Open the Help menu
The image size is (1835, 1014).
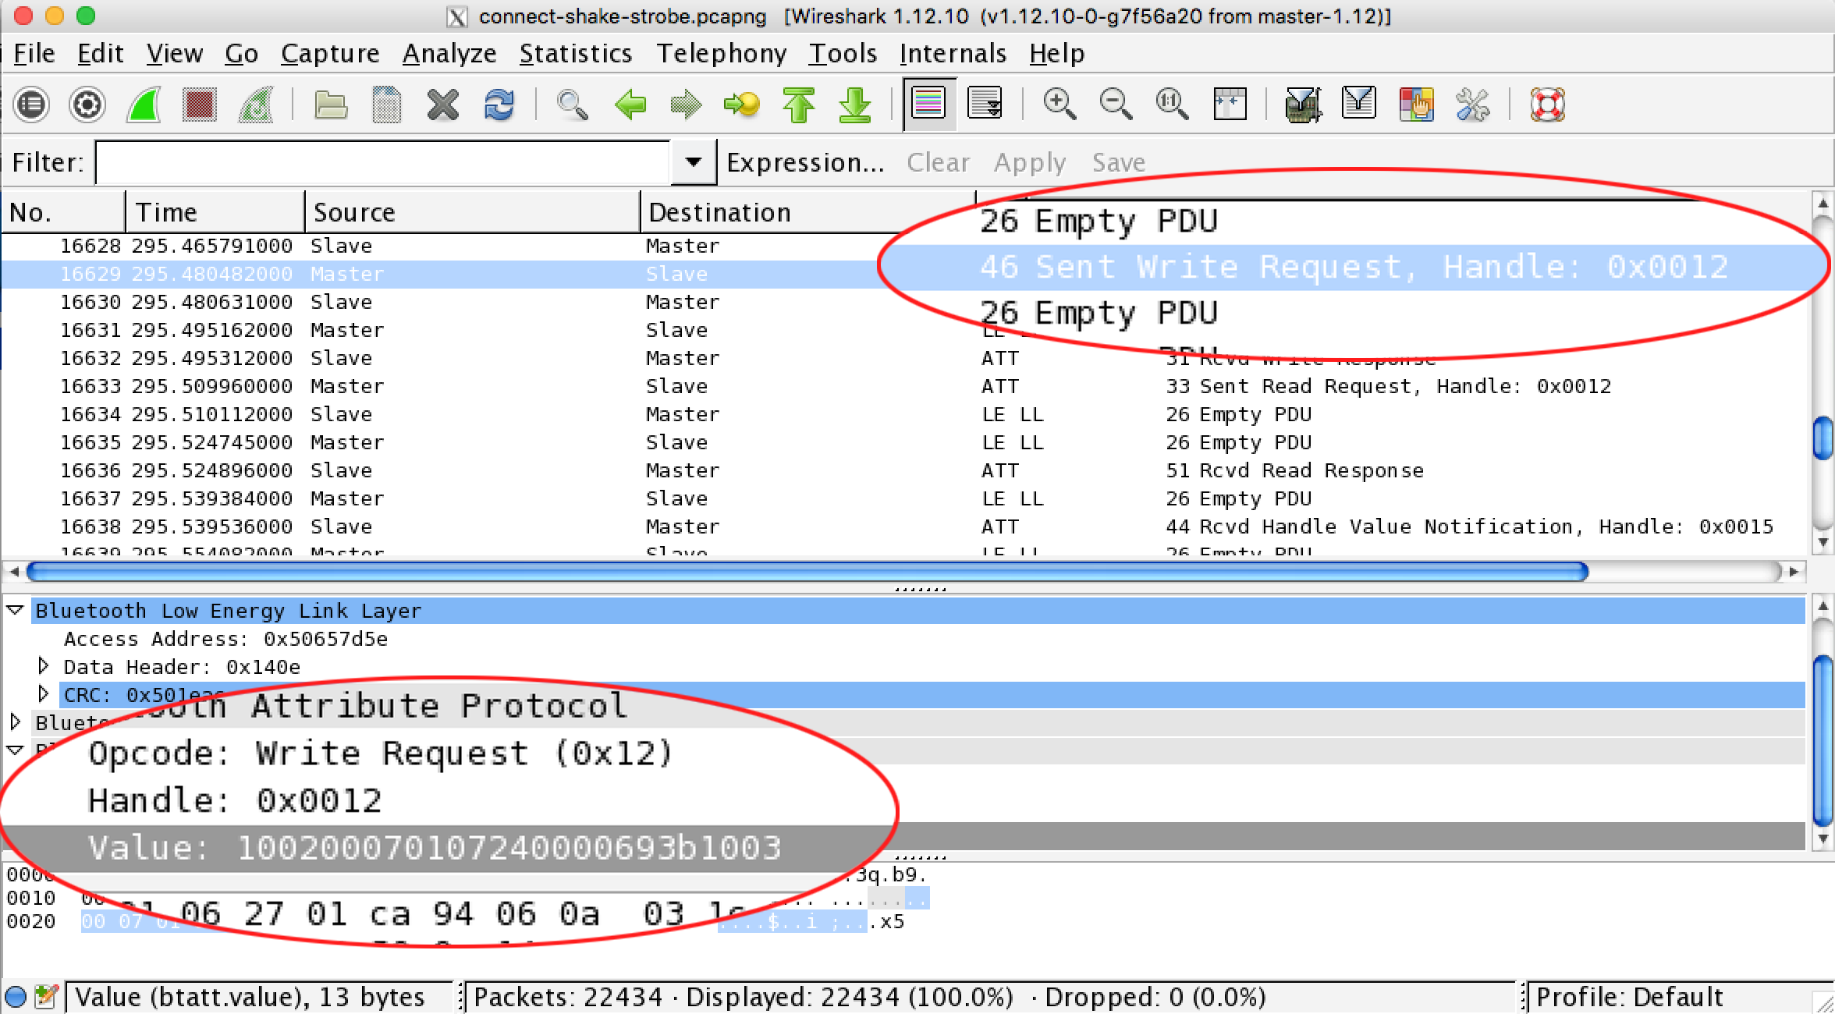click(x=1056, y=53)
